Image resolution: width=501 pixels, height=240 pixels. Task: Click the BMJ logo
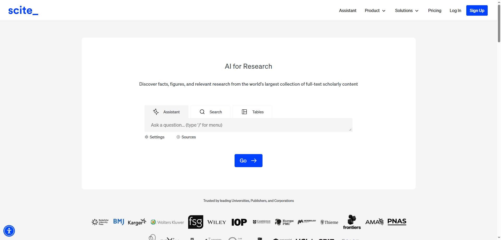click(118, 222)
